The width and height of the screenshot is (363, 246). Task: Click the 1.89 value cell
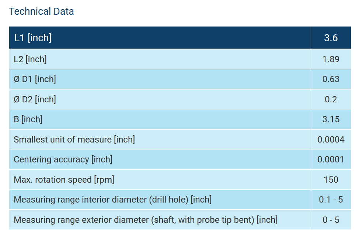click(x=331, y=59)
